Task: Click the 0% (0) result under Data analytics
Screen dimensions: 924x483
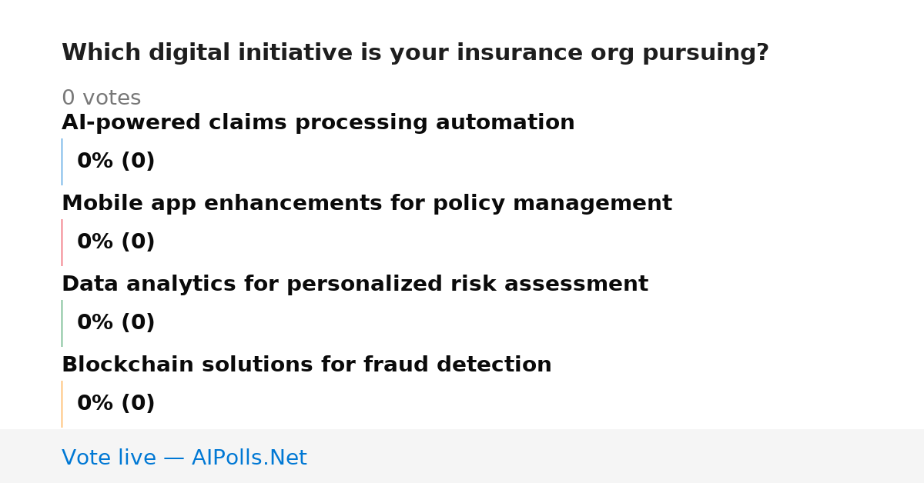Action: (115, 323)
